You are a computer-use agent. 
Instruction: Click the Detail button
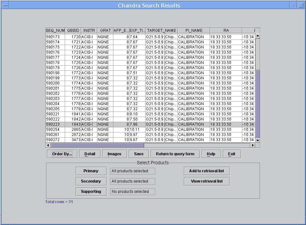pyautogui.click(x=90, y=154)
